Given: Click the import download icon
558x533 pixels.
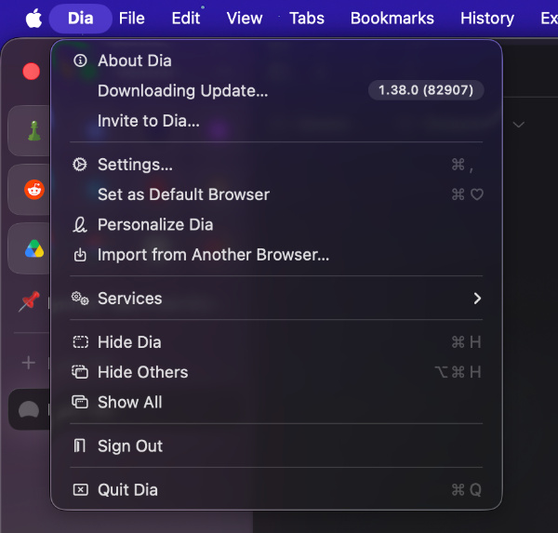Looking at the screenshot, I should coord(80,255).
